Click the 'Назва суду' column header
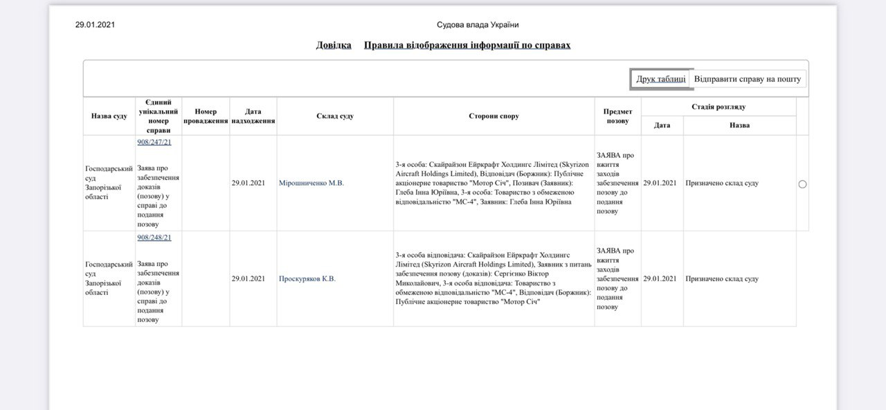Screen dimensions: 886x410 [107, 116]
